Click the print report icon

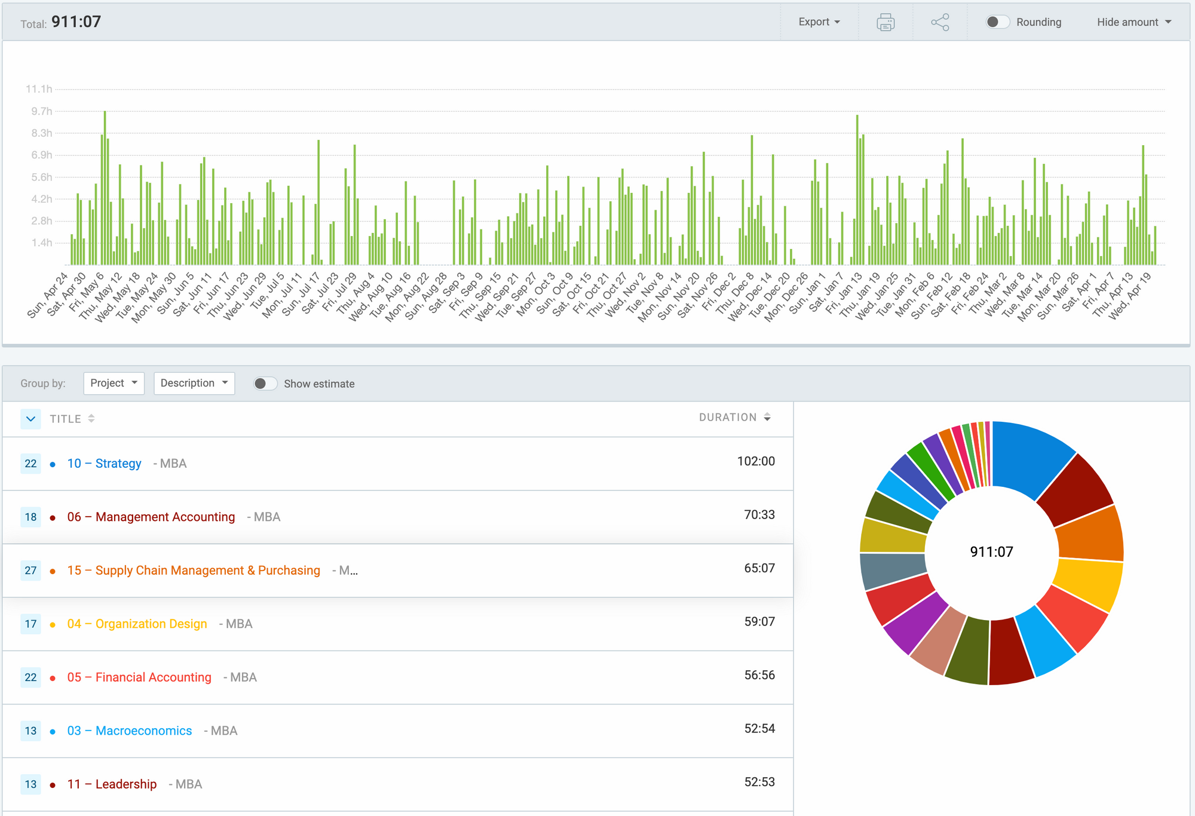pyautogui.click(x=885, y=22)
